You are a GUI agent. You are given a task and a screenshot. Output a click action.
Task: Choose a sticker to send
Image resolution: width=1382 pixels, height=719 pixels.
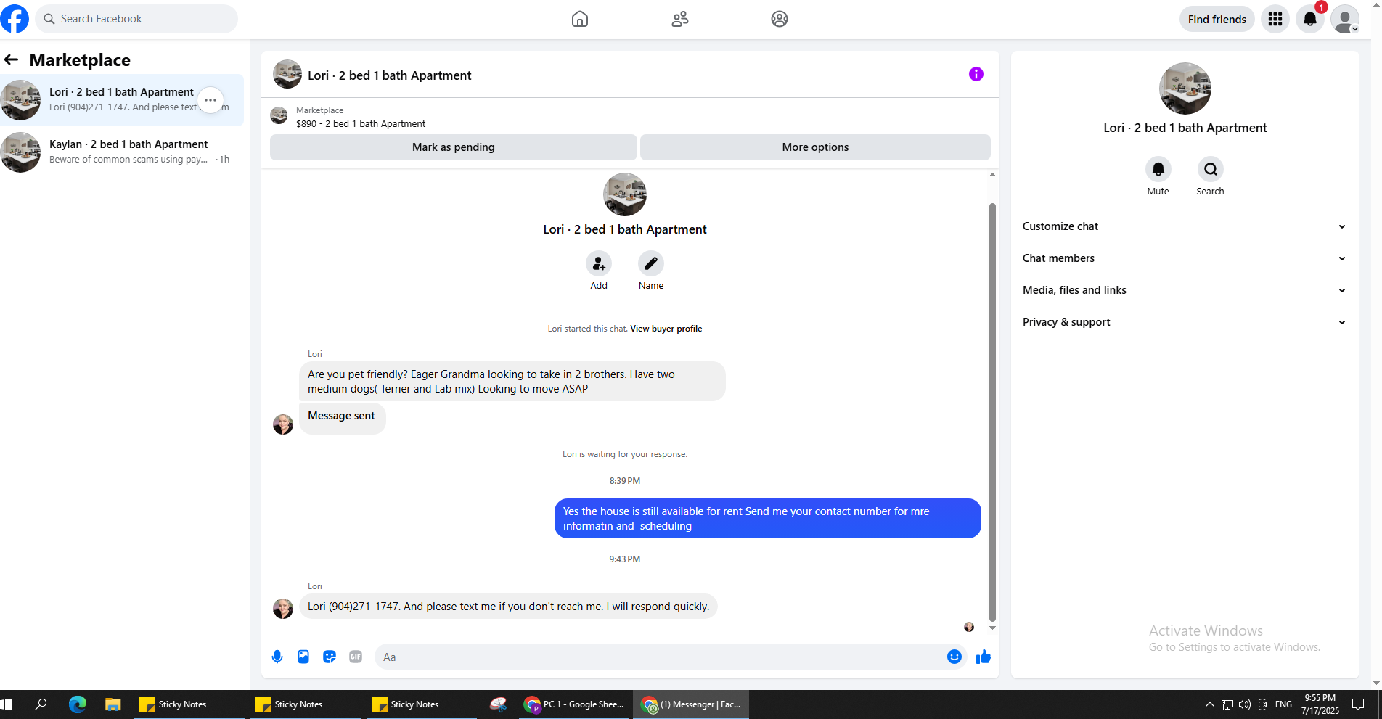point(330,657)
